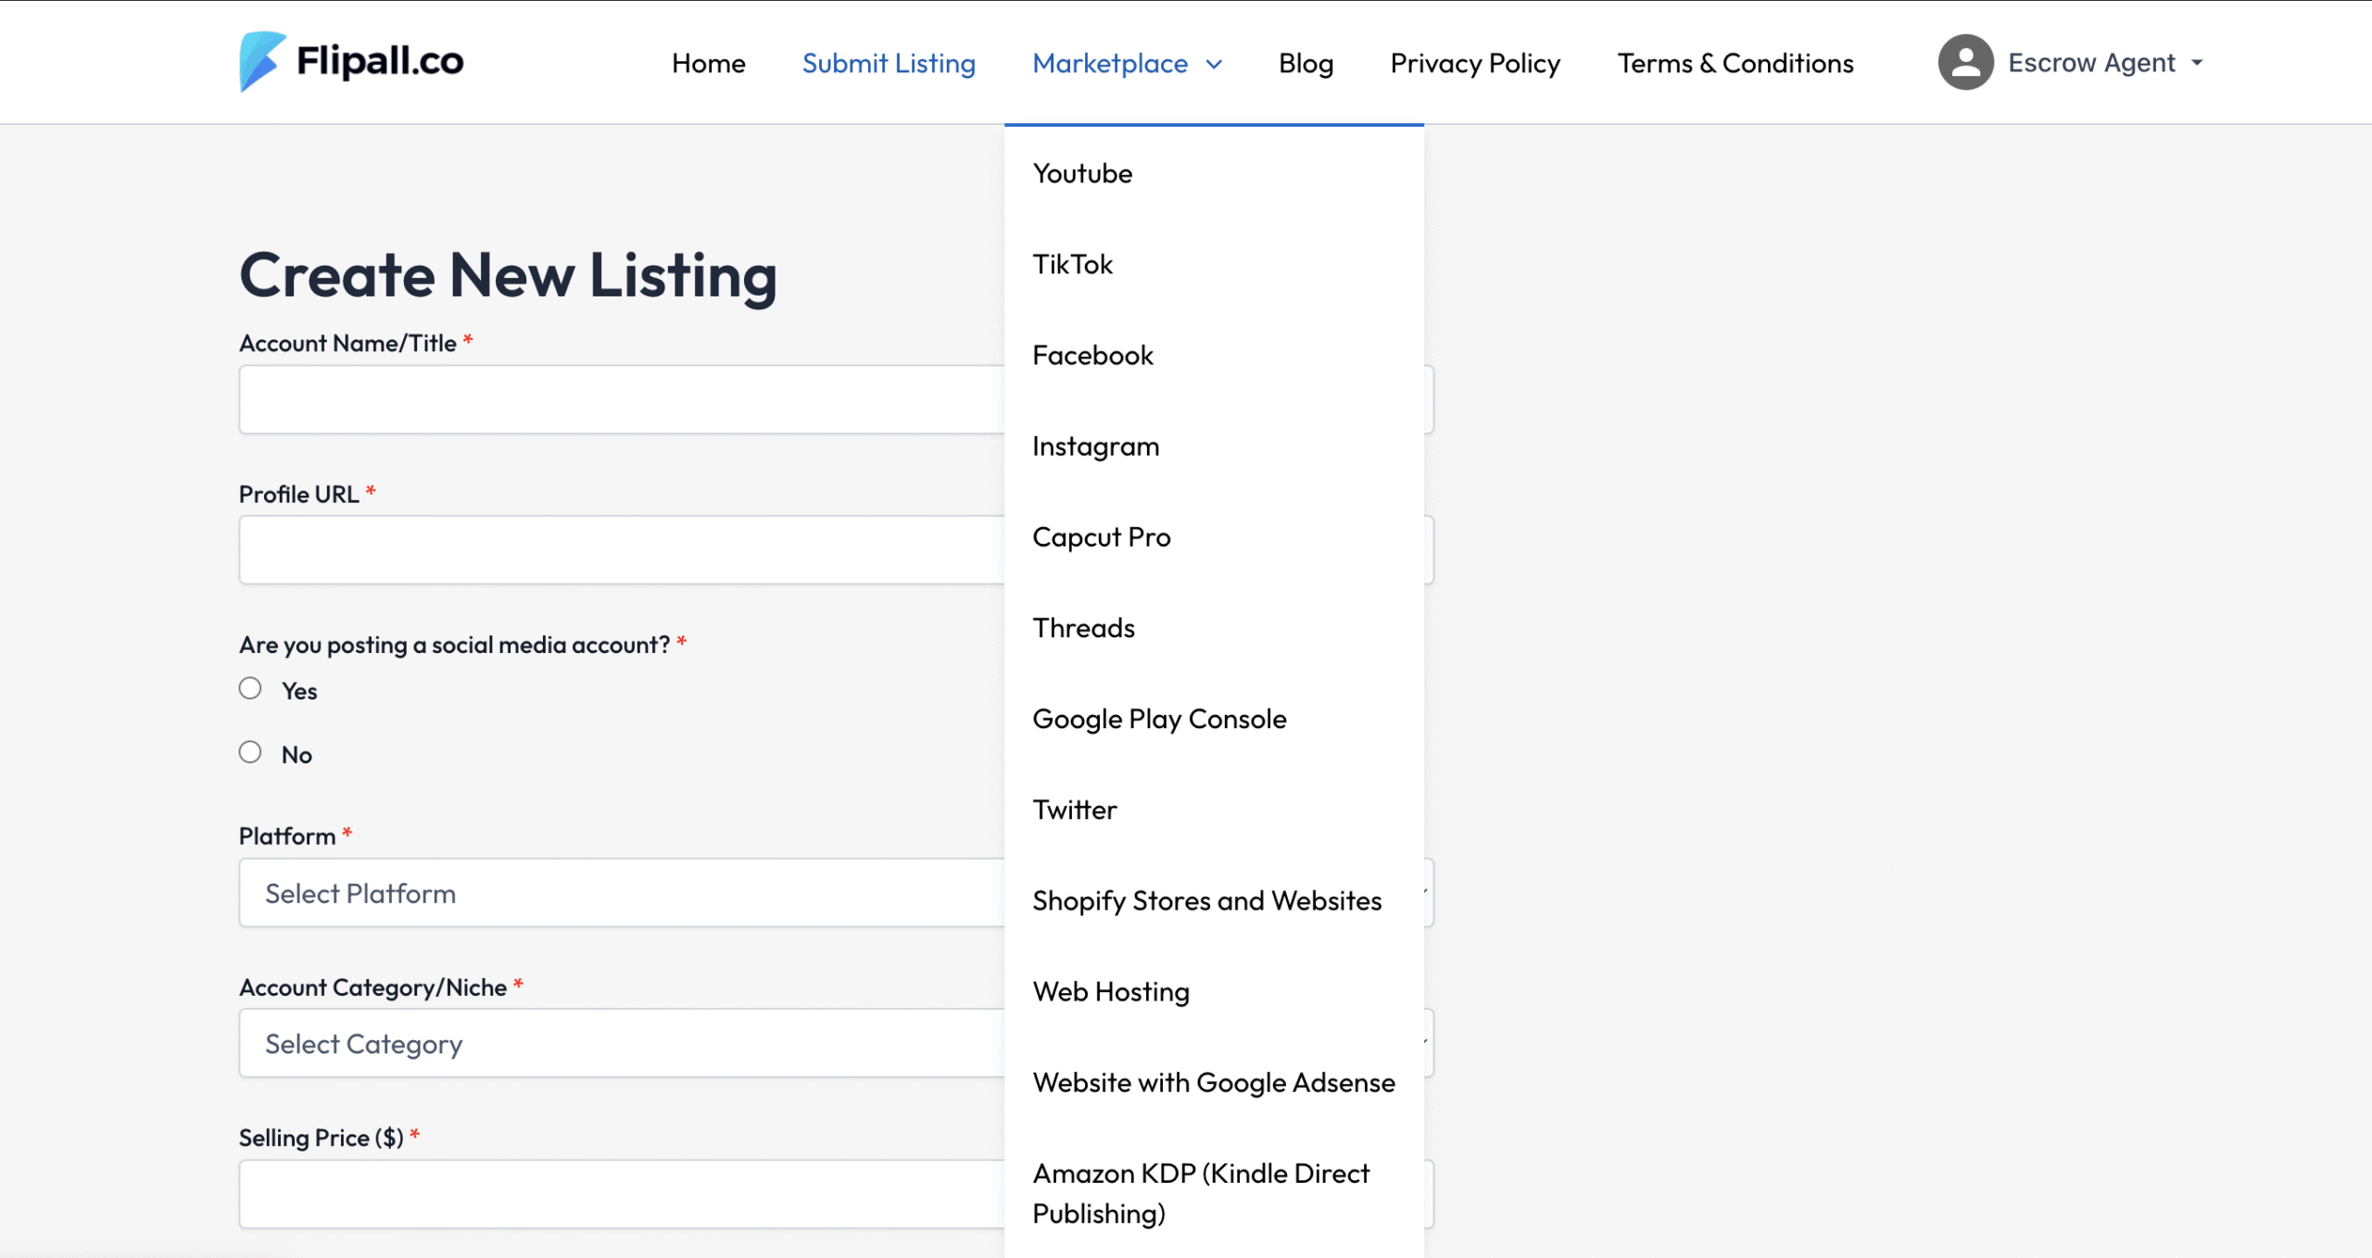The height and width of the screenshot is (1258, 2372).
Task: Click the social media account question
Action: point(454,645)
